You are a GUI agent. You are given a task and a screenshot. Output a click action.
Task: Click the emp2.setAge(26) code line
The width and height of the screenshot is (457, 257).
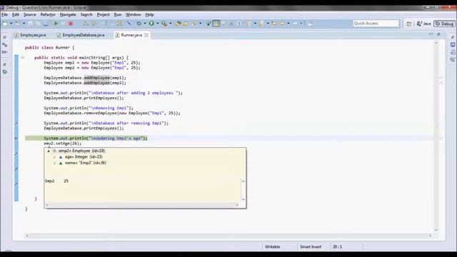[x=63, y=143]
